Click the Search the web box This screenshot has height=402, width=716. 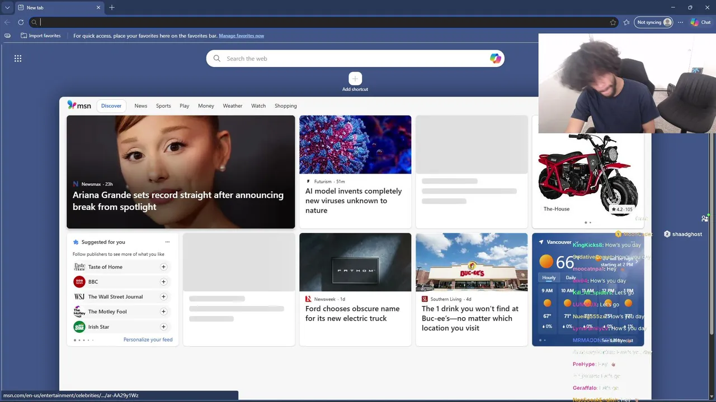coord(355,59)
